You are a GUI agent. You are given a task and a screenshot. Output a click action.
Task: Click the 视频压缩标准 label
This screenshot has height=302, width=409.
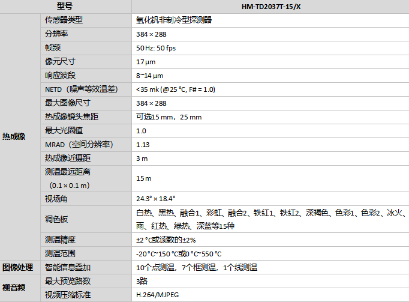[x=68, y=295]
